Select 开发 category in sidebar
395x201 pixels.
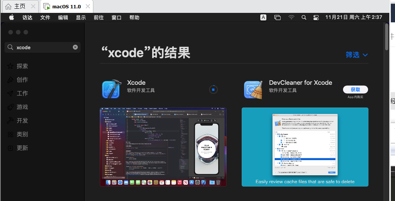[22, 121]
